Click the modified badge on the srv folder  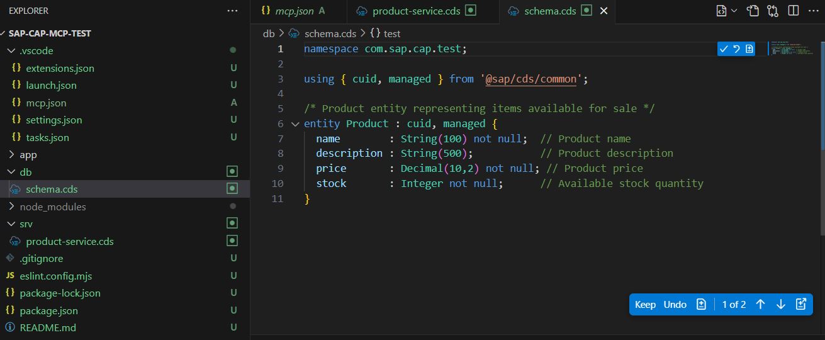click(x=232, y=224)
